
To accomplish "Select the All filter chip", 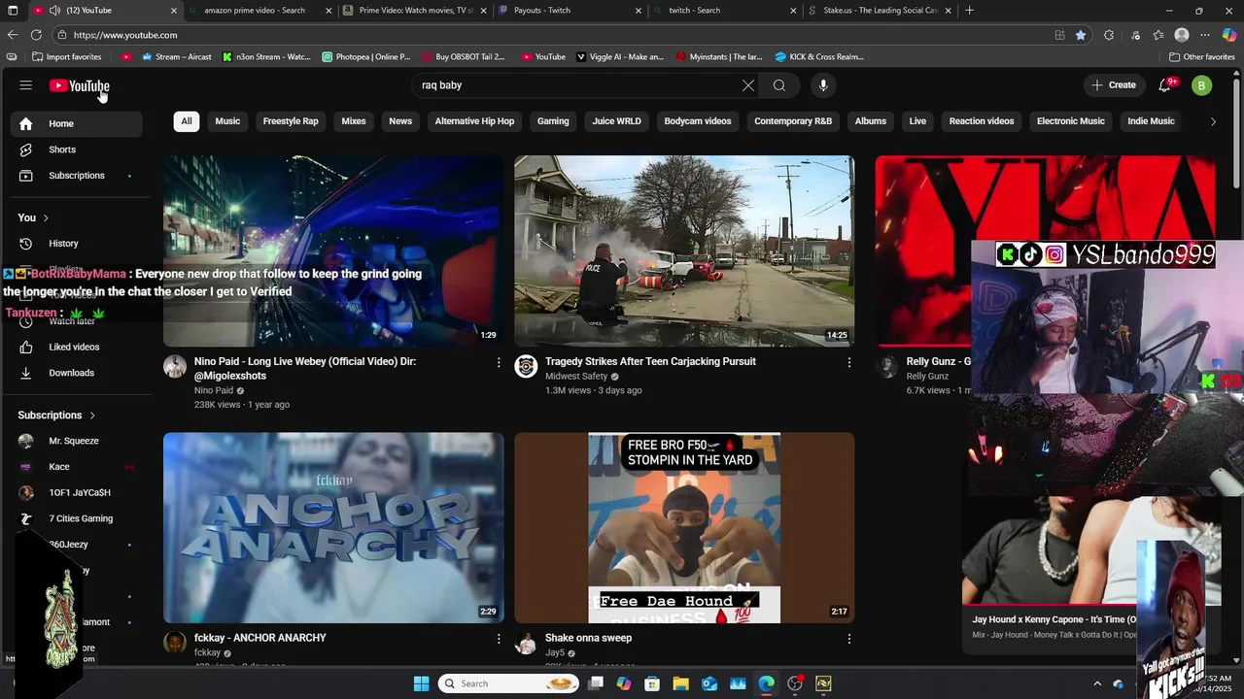I will click(187, 121).
